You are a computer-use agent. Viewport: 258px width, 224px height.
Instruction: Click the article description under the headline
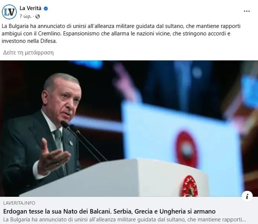click(x=124, y=220)
